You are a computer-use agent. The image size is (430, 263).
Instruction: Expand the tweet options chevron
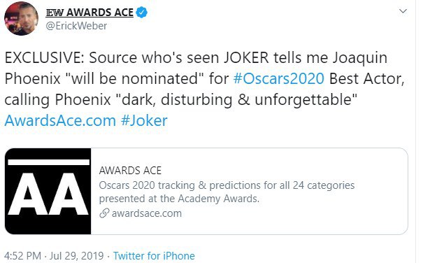click(x=403, y=11)
